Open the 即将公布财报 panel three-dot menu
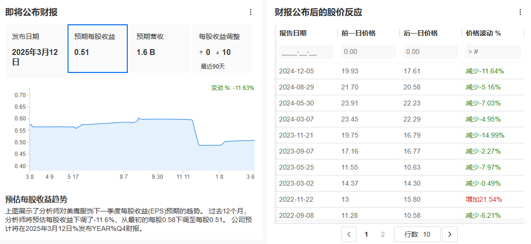Image resolution: width=531 pixels, height=244 pixels. [251, 12]
